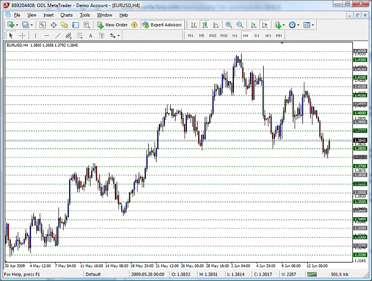372x281 pixels.
Task: Click the Templates icon
Action: pos(307,24)
